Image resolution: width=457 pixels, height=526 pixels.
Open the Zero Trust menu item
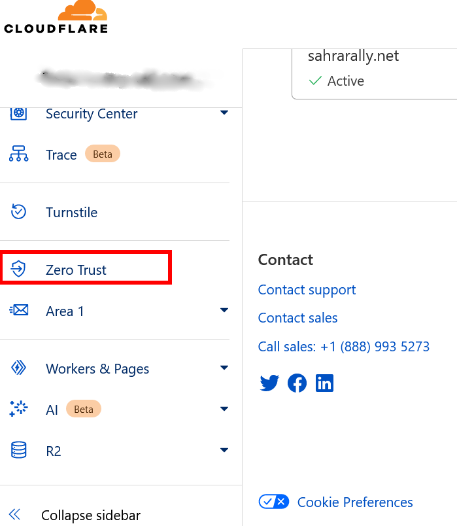tap(76, 270)
